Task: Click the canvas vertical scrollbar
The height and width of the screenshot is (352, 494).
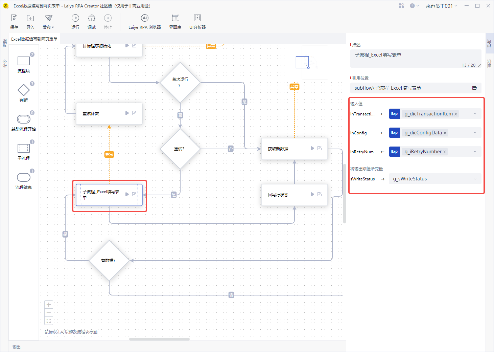Action: 345,194
